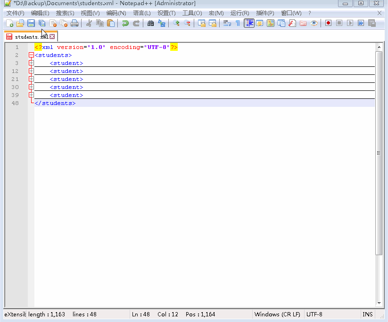Print the document with printer icon
Image resolution: width=388 pixels, height=322 pixels.
(x=74, y=23)
